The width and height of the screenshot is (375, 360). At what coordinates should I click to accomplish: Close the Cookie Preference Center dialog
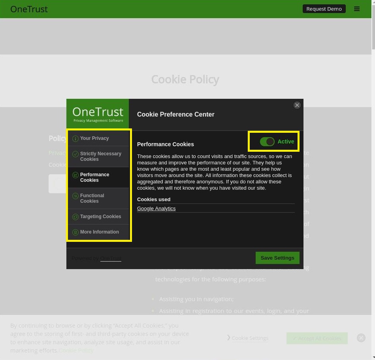point(297,105)
